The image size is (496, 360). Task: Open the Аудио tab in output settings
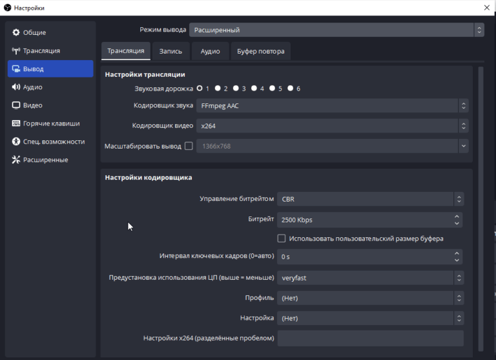[210, 51]
